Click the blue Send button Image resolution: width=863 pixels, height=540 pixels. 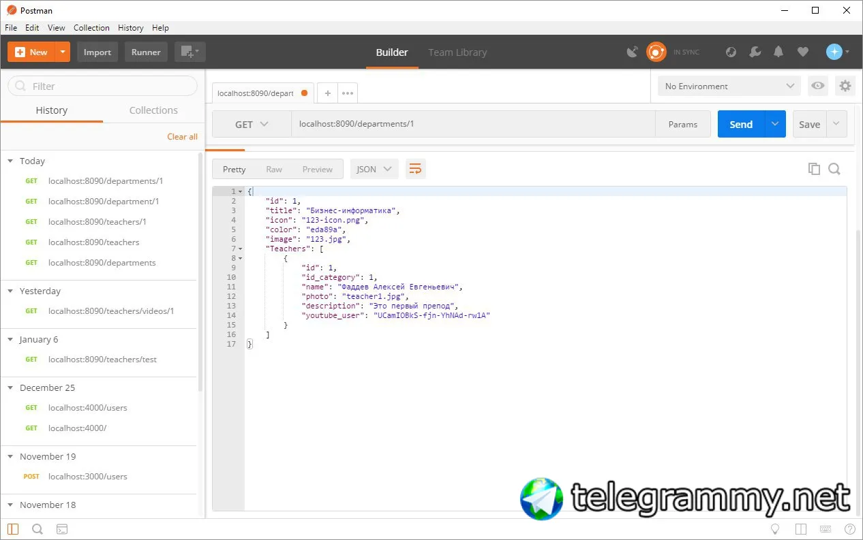741,124
